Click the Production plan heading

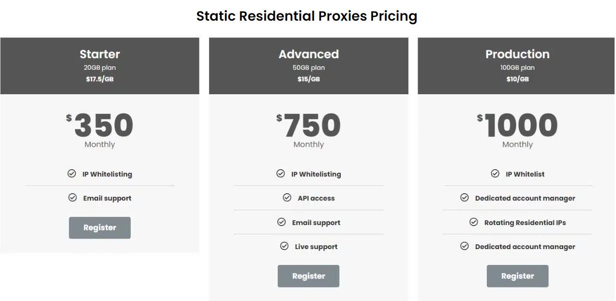click(517, 54)
